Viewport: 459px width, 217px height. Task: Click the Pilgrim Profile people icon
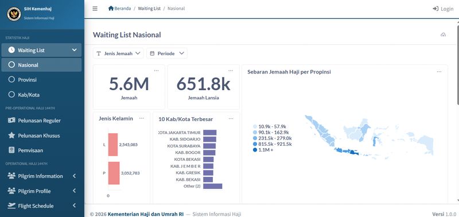coord(11,191)
